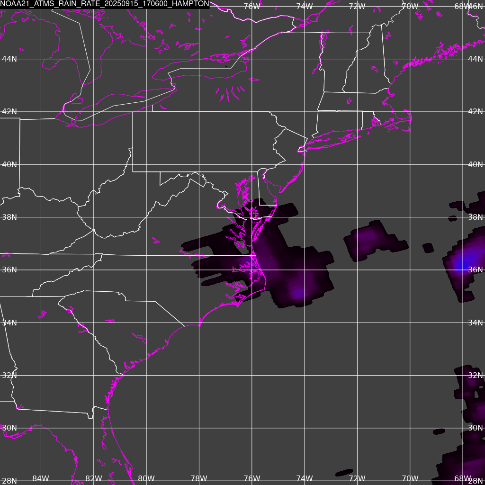
Task: Click the 44N label on right edge
Action: pyautogui.click(x=476, y=59)
